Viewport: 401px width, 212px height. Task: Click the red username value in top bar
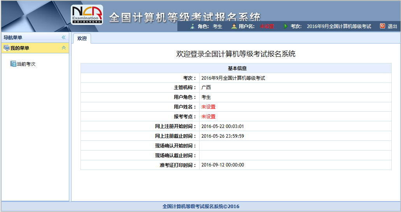pos(267,26)
